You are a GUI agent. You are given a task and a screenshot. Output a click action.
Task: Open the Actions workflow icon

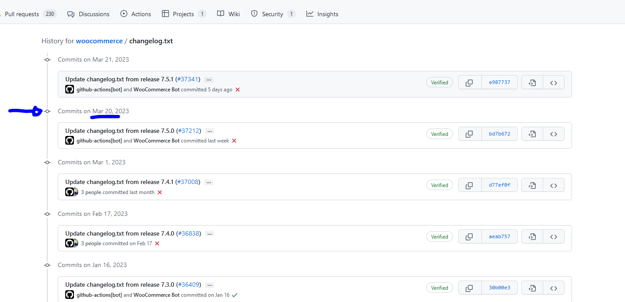[x=124, y=14]
